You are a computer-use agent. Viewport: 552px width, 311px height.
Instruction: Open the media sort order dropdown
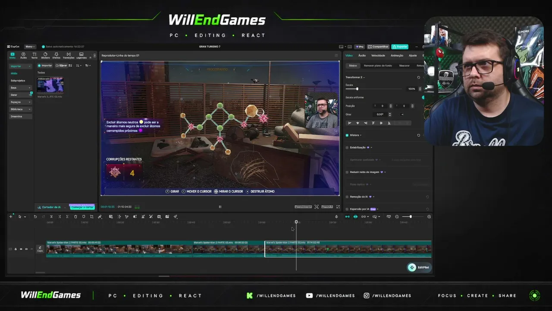[x=78, y=66]
